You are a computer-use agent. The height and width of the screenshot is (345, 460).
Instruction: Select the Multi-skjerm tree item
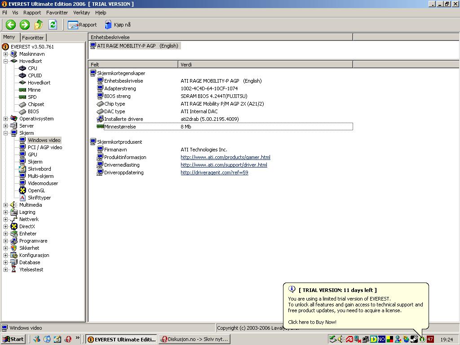click(40, 176)
